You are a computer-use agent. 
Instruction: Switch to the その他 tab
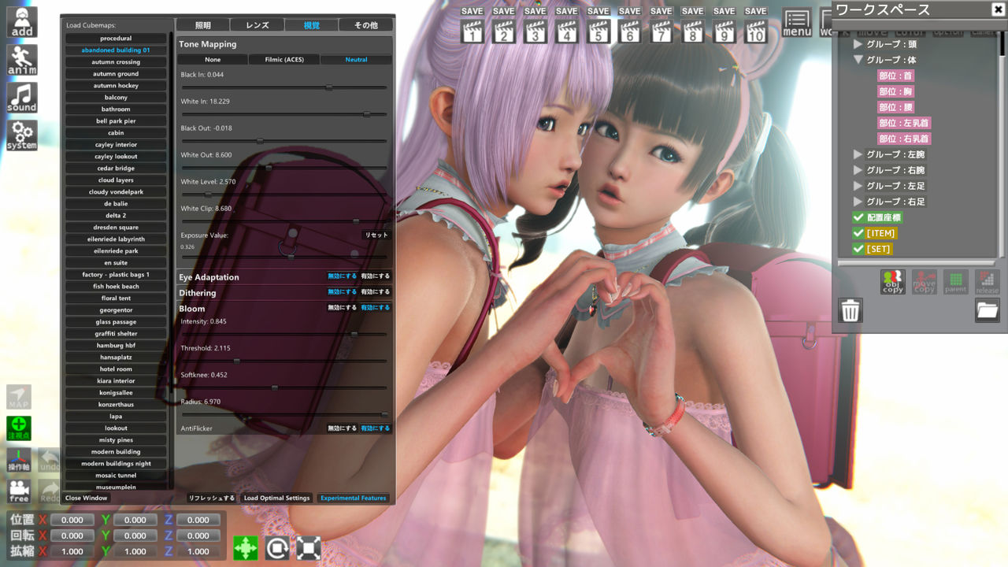pos(365,25)
